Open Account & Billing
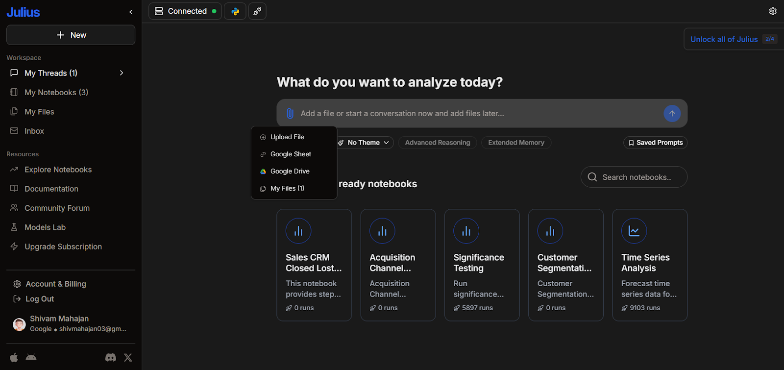 click(55, 284)
